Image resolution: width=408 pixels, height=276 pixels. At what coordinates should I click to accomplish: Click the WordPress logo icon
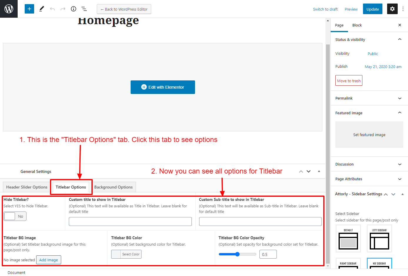(9, 9)
